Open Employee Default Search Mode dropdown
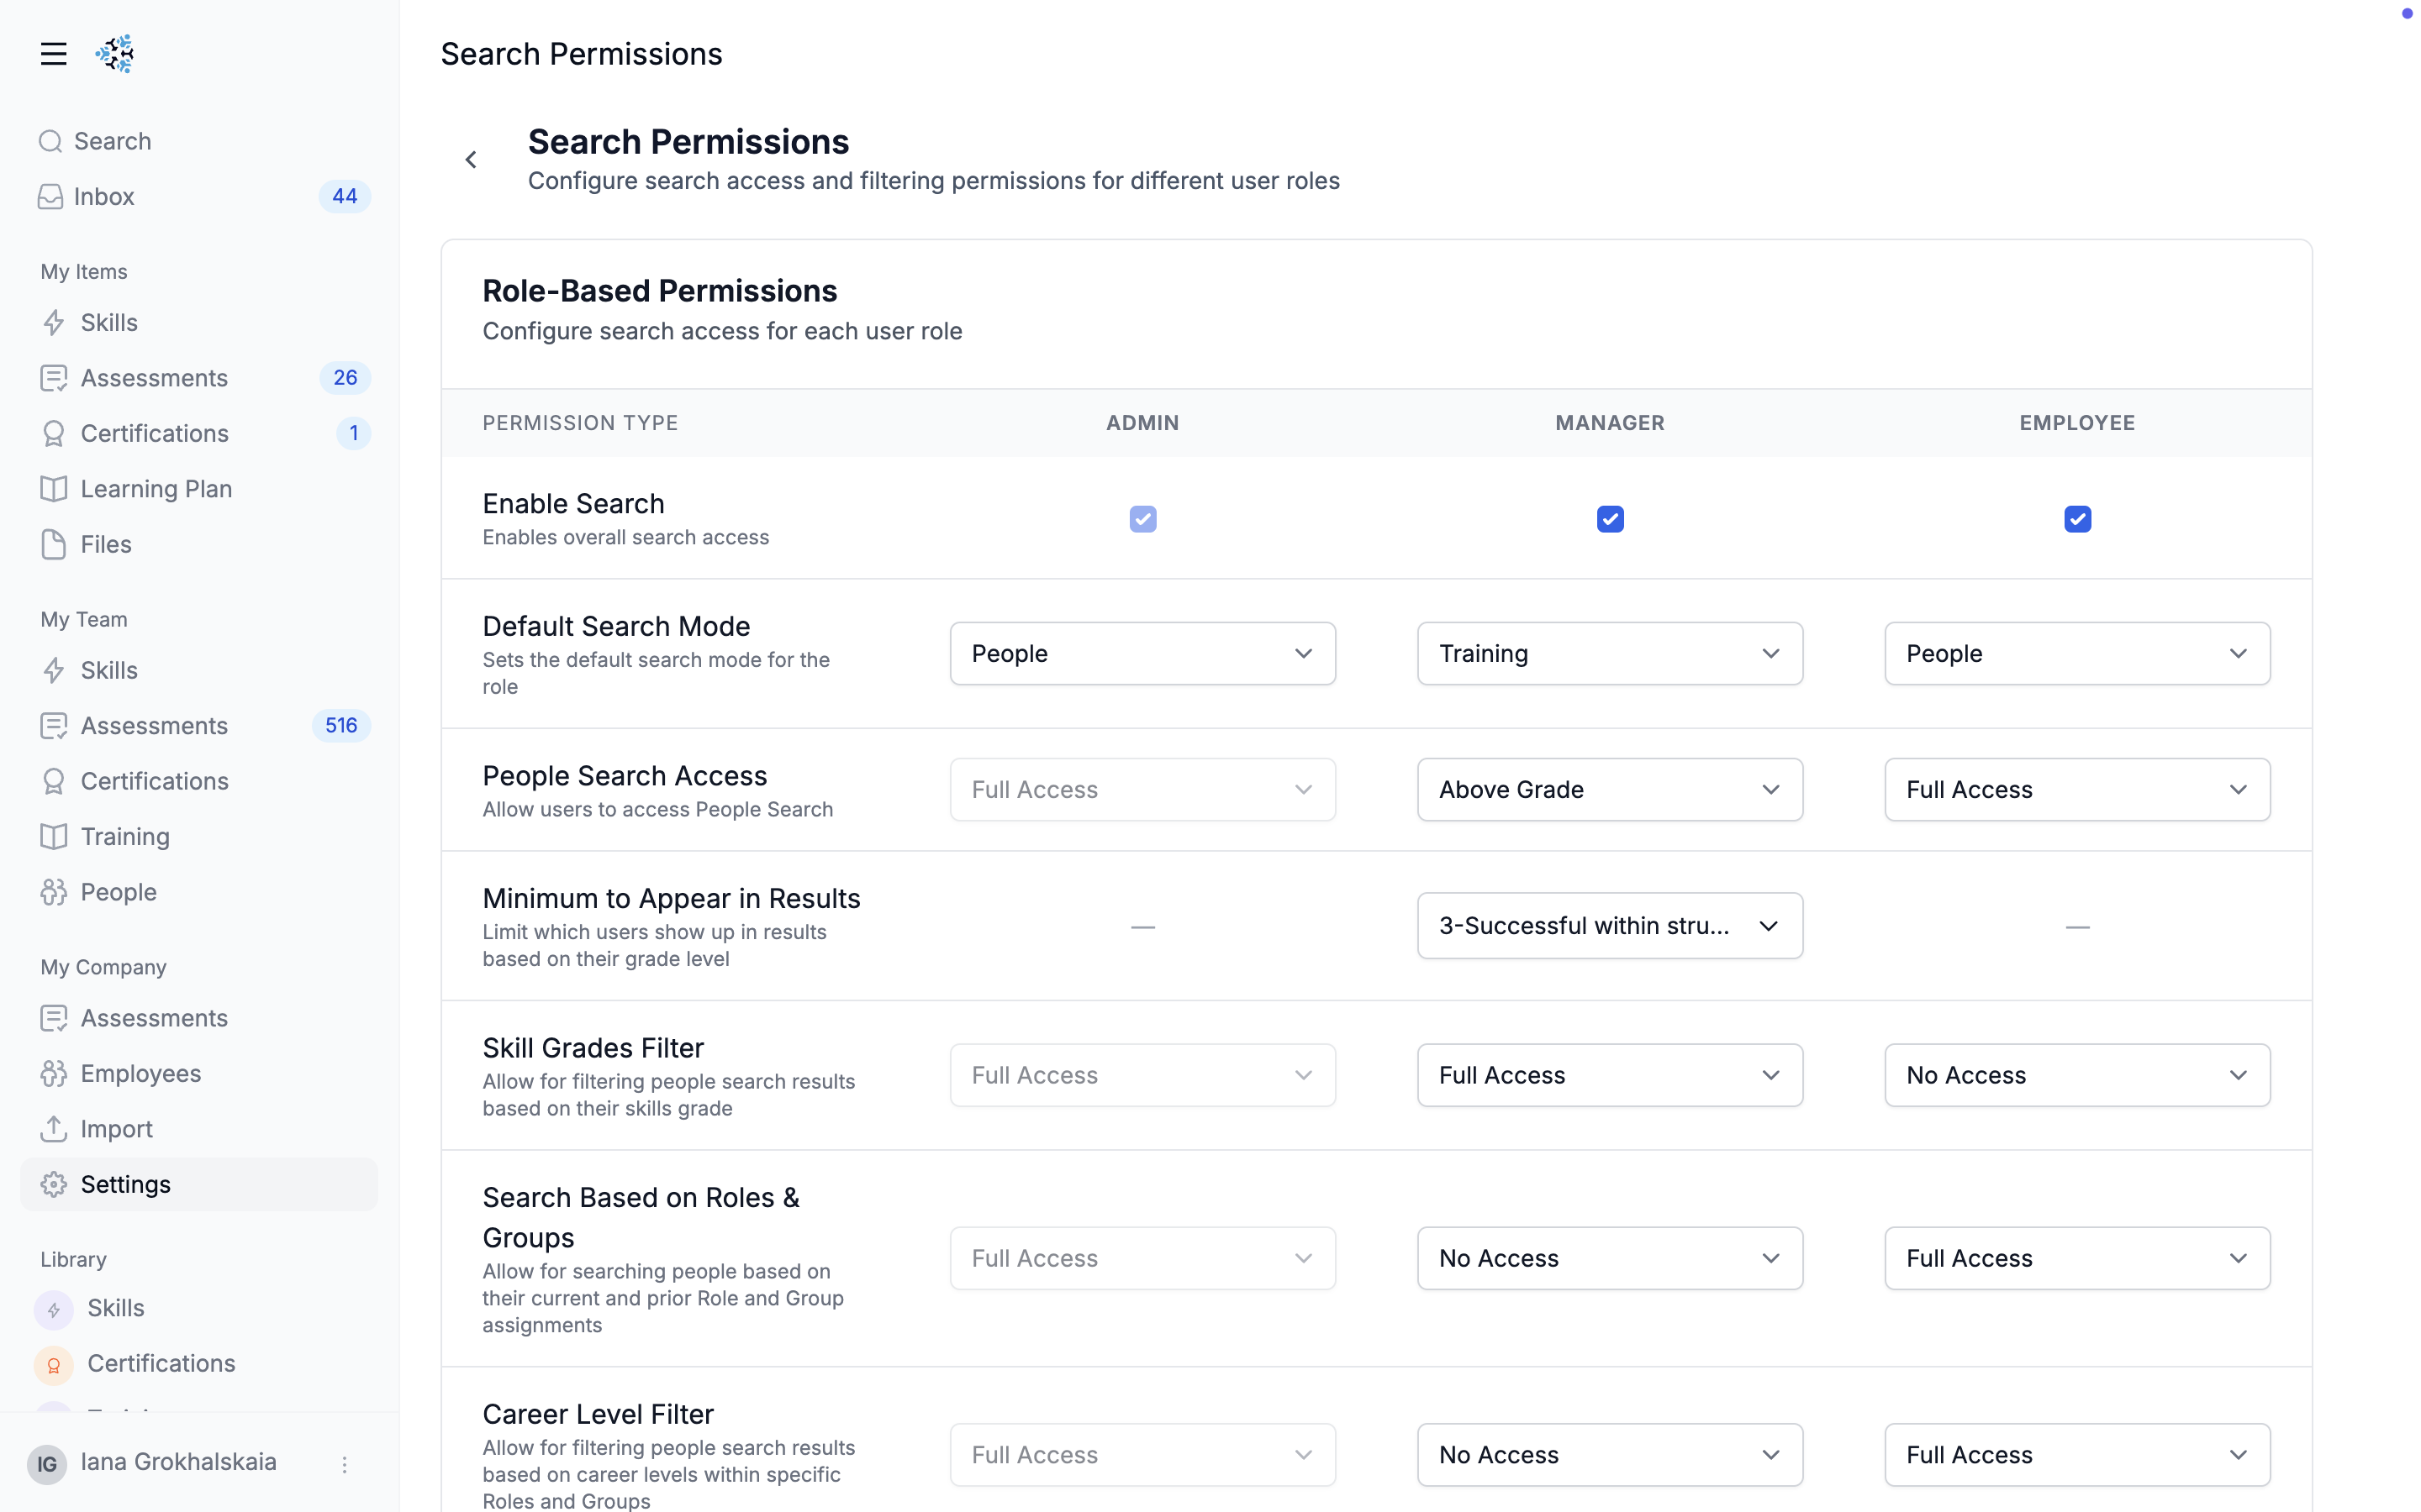 coord(2077,653)
